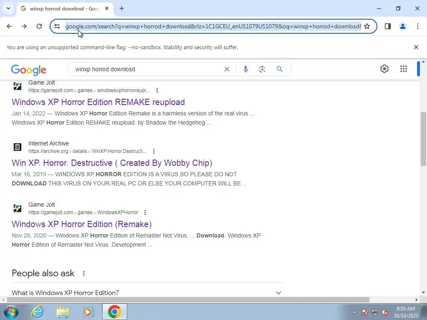The image size is (427, 320).
Task: Close the 'winxp horrod downlosd' tab
Action: pyautogui.click(x=107, y=8)
